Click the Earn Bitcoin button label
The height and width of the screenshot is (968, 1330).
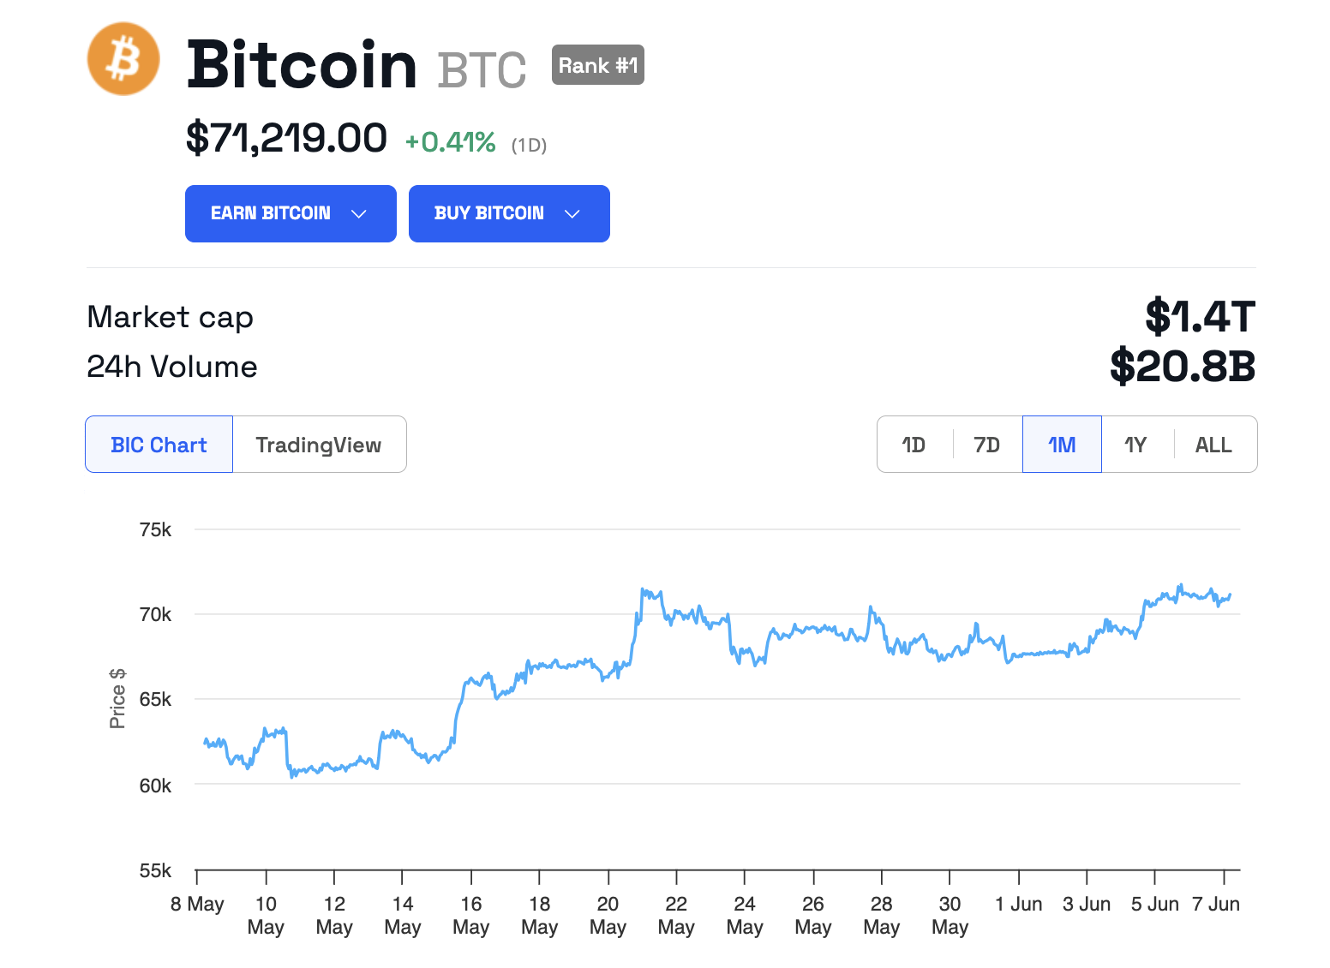click(270, 213)
